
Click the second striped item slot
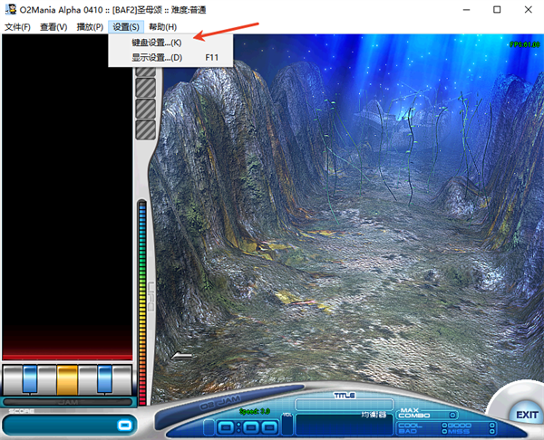pos(145,87)
